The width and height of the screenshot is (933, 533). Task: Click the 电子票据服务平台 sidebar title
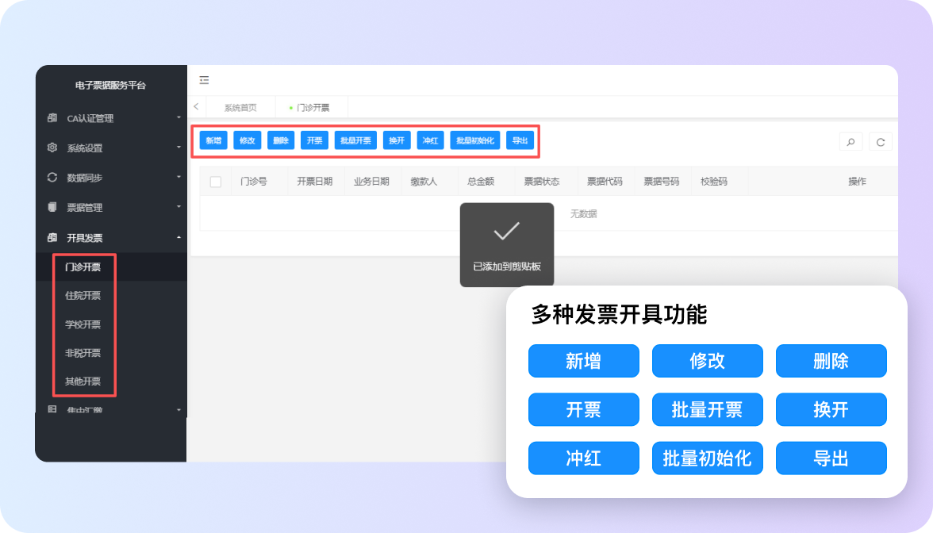click(x=111, y=85)
